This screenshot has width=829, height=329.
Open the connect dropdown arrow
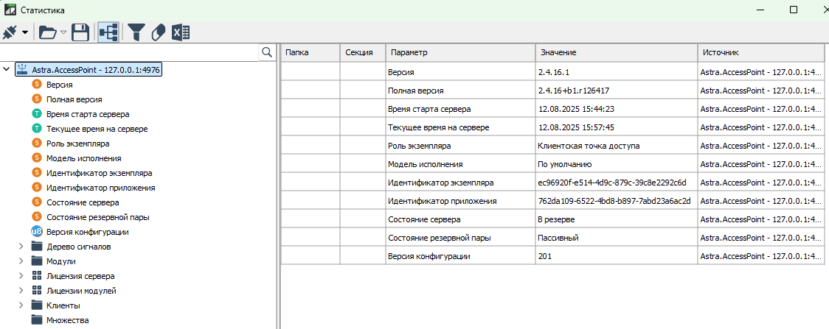(x=25, y=32)
